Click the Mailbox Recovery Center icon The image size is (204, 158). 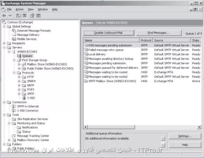(x=14, y=140)
